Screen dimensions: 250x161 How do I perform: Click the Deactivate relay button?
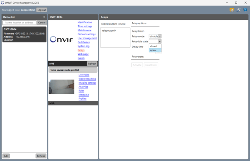[x=151, y=65]
